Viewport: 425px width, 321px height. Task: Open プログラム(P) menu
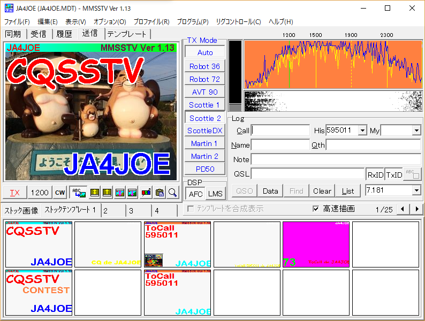pos(193,22)
